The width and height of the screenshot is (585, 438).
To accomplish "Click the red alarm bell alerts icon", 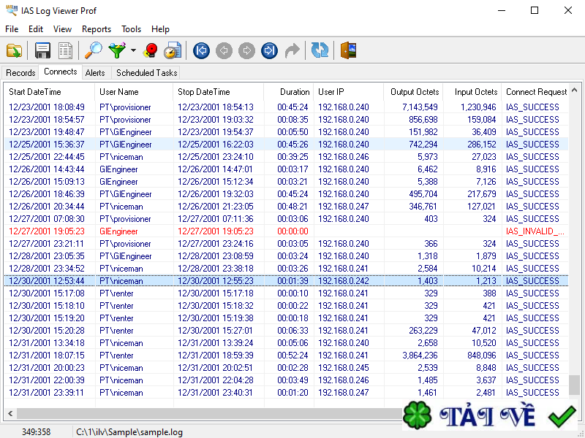I will click(x=151, y=50).
